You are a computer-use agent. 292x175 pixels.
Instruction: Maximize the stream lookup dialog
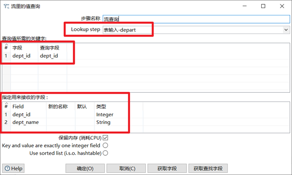(263, 6)
